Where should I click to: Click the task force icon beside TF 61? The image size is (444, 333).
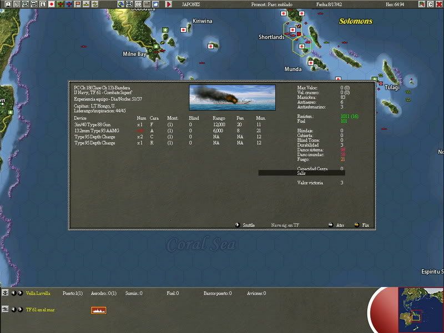click(5, 309)
